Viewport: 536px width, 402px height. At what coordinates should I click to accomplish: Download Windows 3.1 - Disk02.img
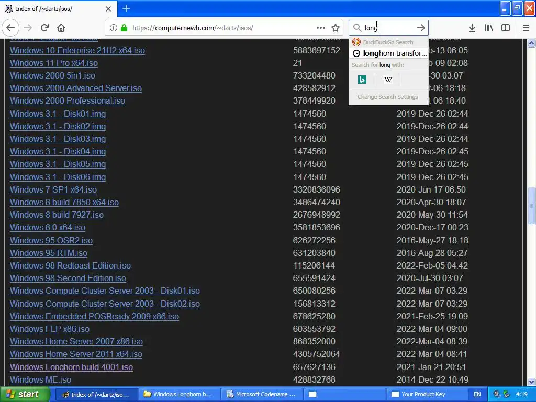(58, 126)
